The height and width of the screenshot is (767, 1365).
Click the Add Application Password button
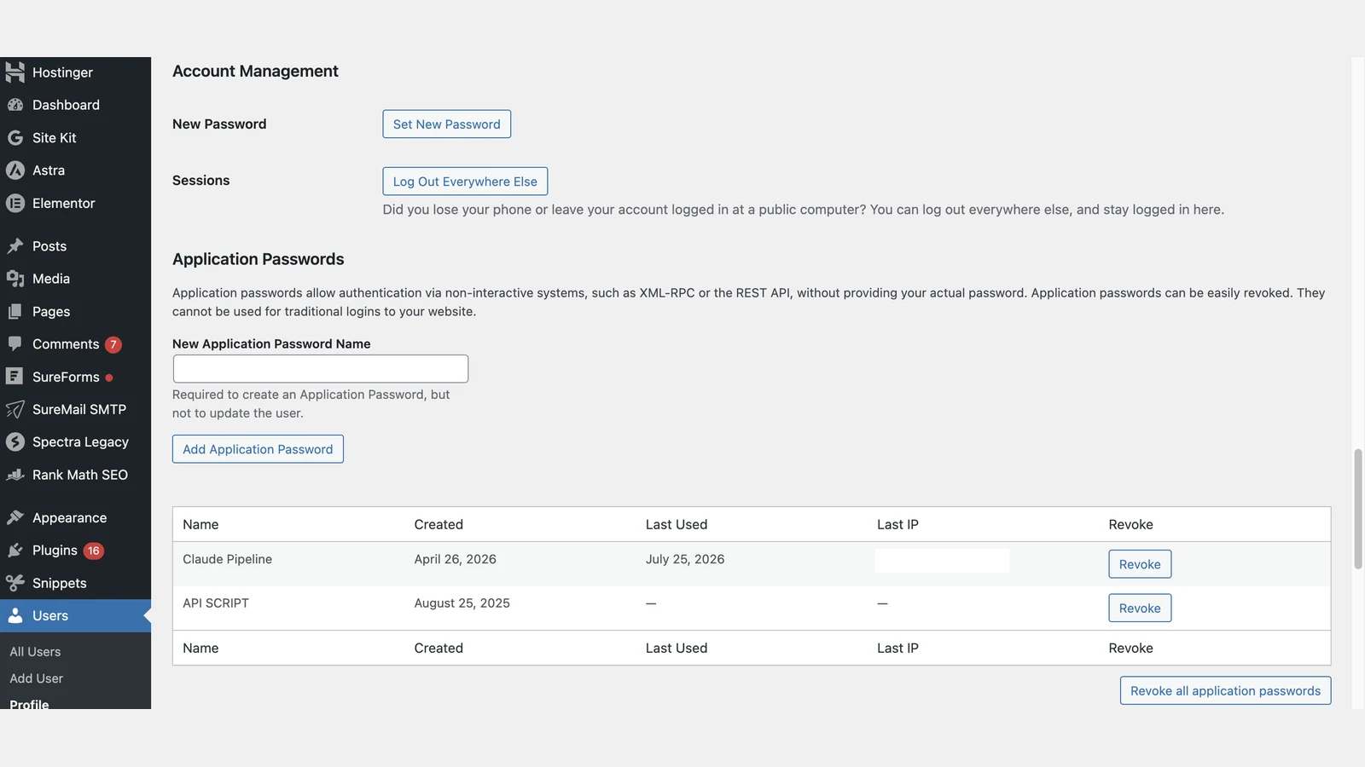pyautogui.click(x=258, y=449)
